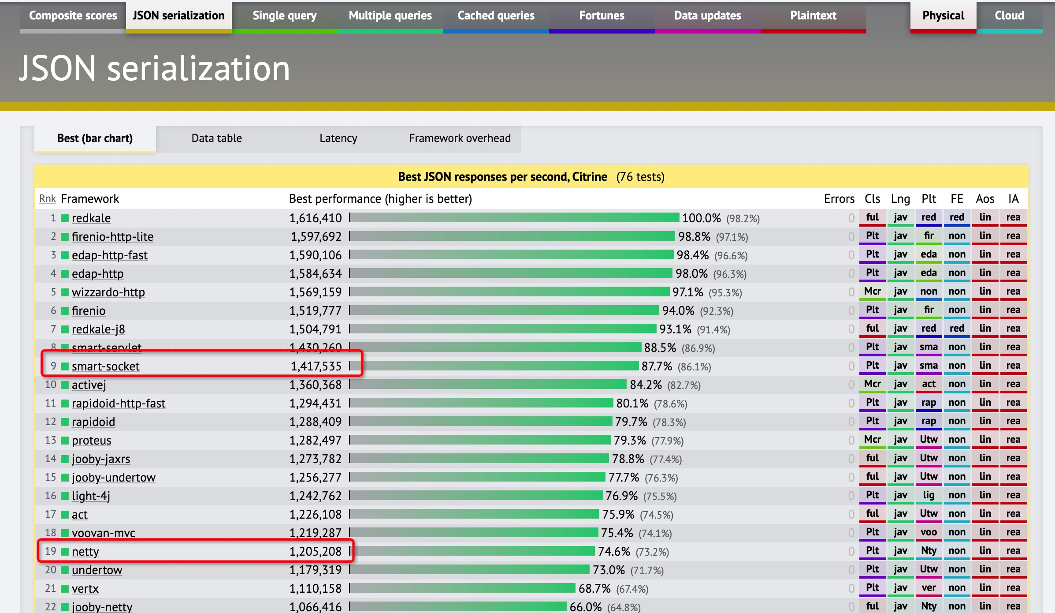Open the netty framework link
This screenshot has height=613, width=1055.
(85, 552)
